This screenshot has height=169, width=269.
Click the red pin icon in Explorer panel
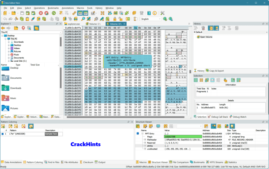23,28
